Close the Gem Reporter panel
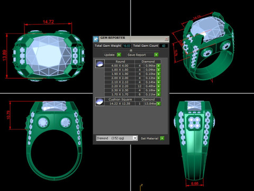Screen dimensions: 254x191 pyautogui.click(x=167, y=39)
